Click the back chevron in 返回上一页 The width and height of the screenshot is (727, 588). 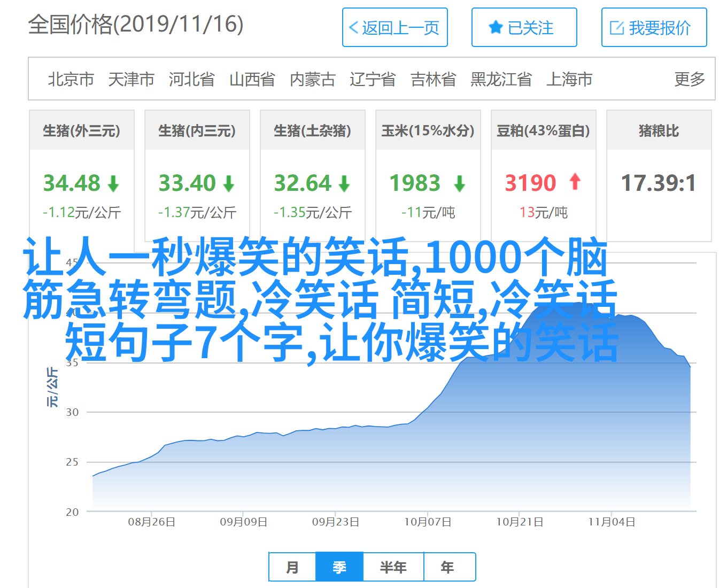(353, 28)
